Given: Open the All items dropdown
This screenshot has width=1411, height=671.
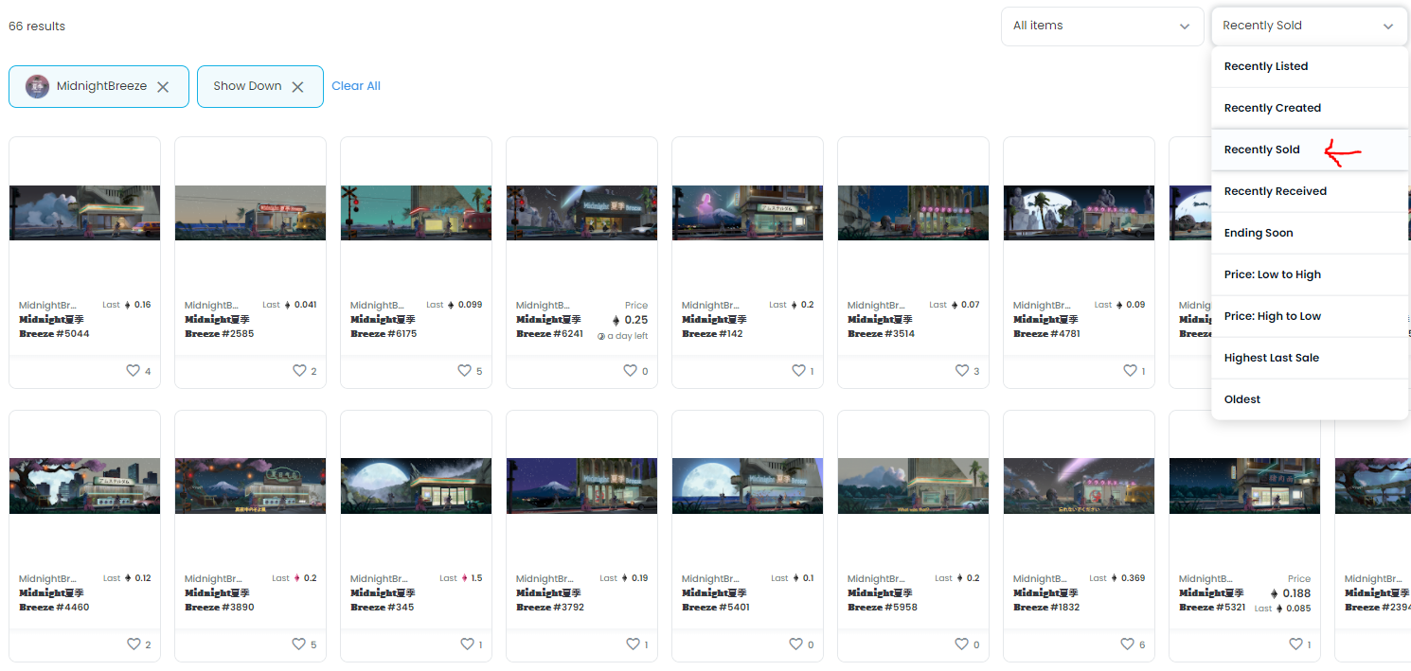Looking at the screenshot, I should [1102, 26].
